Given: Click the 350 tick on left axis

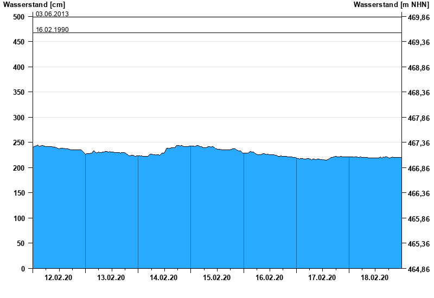Looking at the screenshot, I should click(x=19, y=93).
